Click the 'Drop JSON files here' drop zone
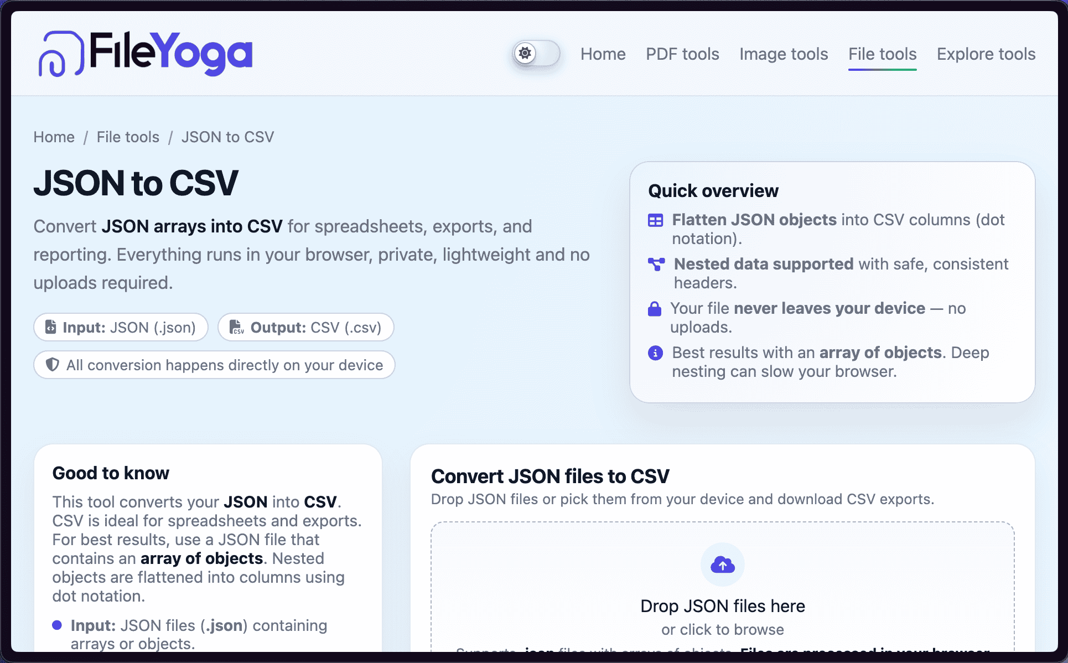Screen dimensions: 1068x663 723,587
